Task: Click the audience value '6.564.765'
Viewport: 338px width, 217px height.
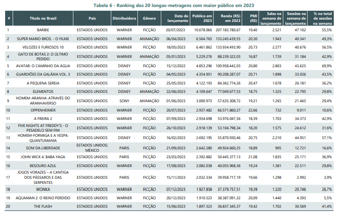Action: 204,39
